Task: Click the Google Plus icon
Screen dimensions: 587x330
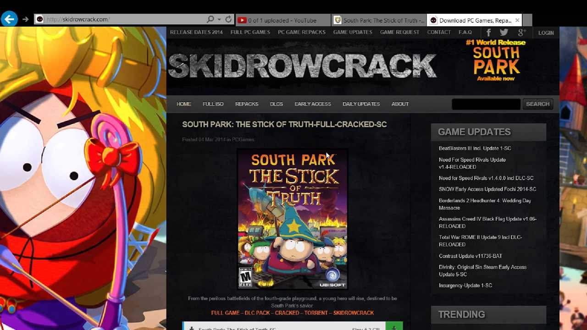Action: (x=521, y=32)
